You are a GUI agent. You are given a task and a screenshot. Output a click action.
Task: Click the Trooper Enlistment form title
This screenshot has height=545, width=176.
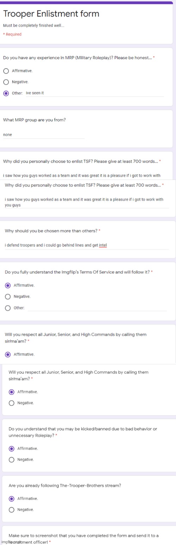pos(51,14)
